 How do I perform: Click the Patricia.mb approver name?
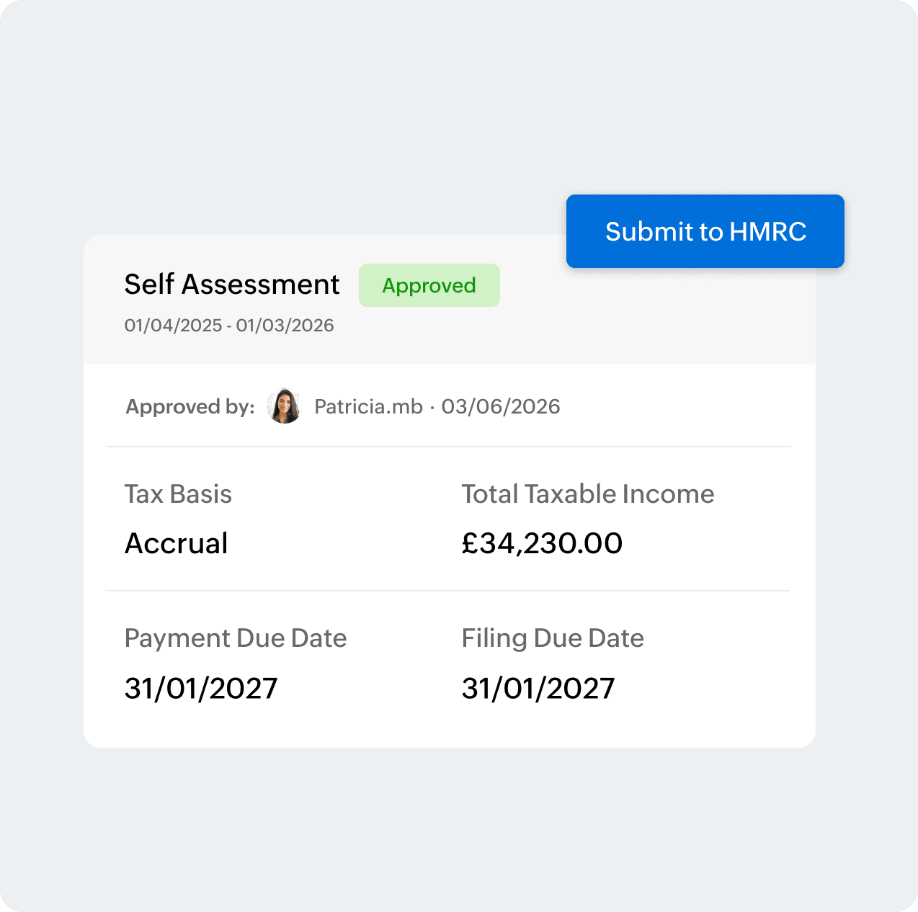click(368, 406)
